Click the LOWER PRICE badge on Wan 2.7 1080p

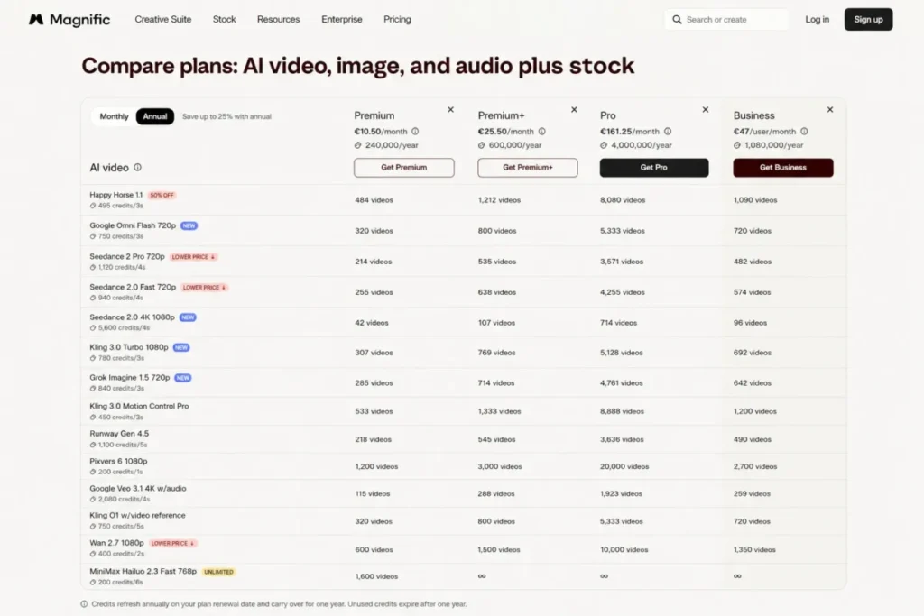click(172, 544)
